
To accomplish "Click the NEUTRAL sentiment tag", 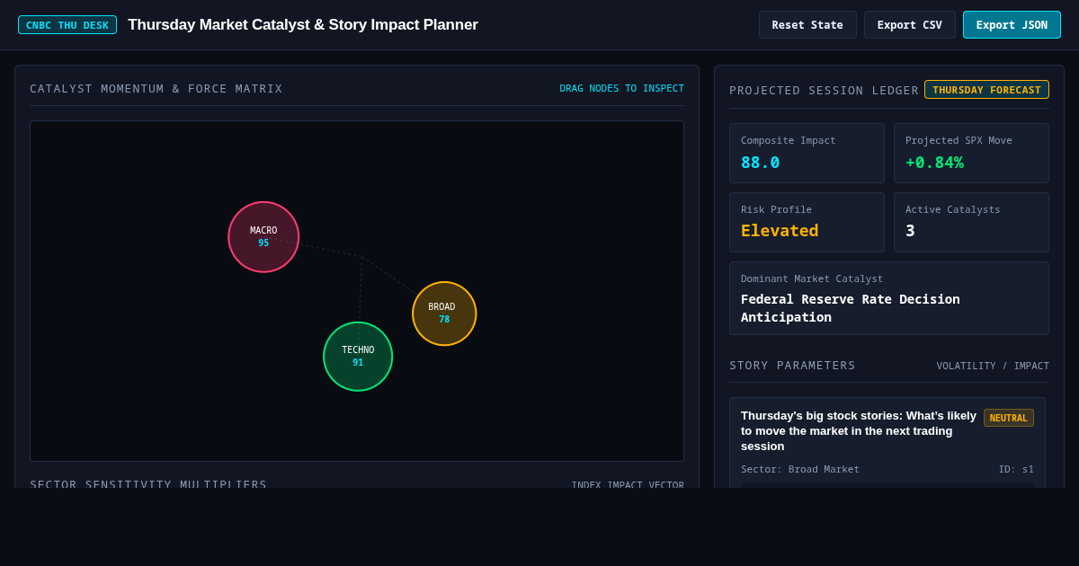I will 1008,418.
